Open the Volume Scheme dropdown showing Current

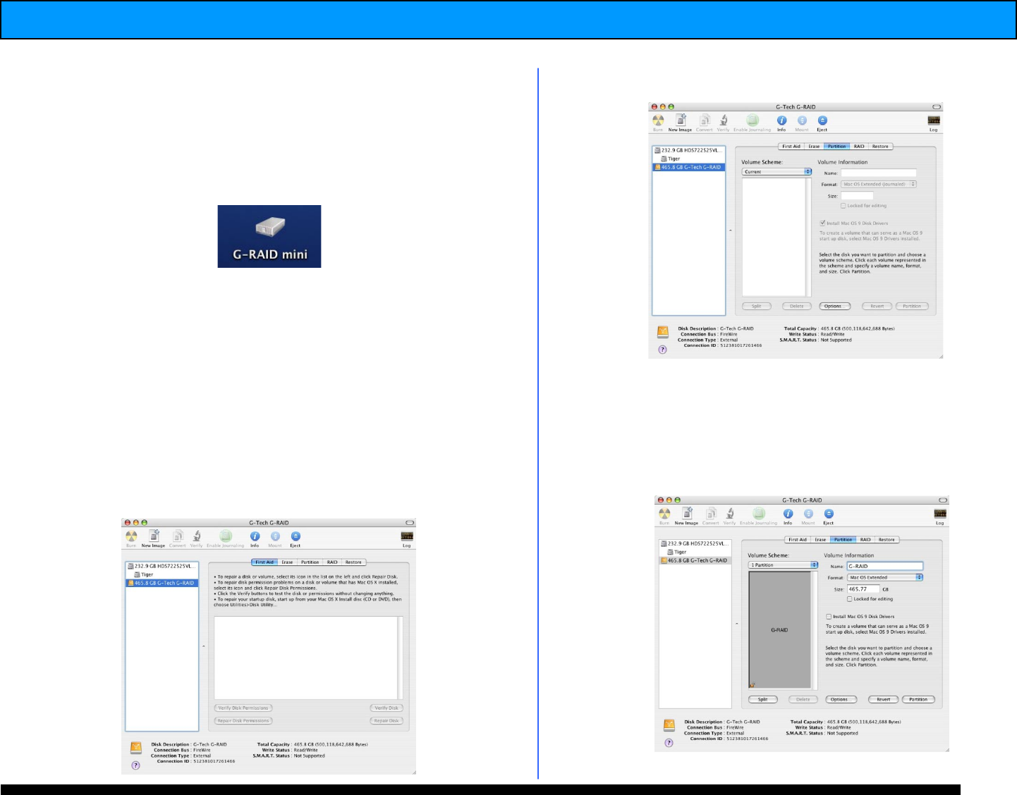tap(777, 172)
